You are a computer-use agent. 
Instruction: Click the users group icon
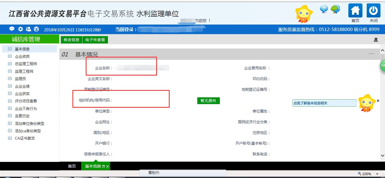pyautogui.click(x=28, y=29)
